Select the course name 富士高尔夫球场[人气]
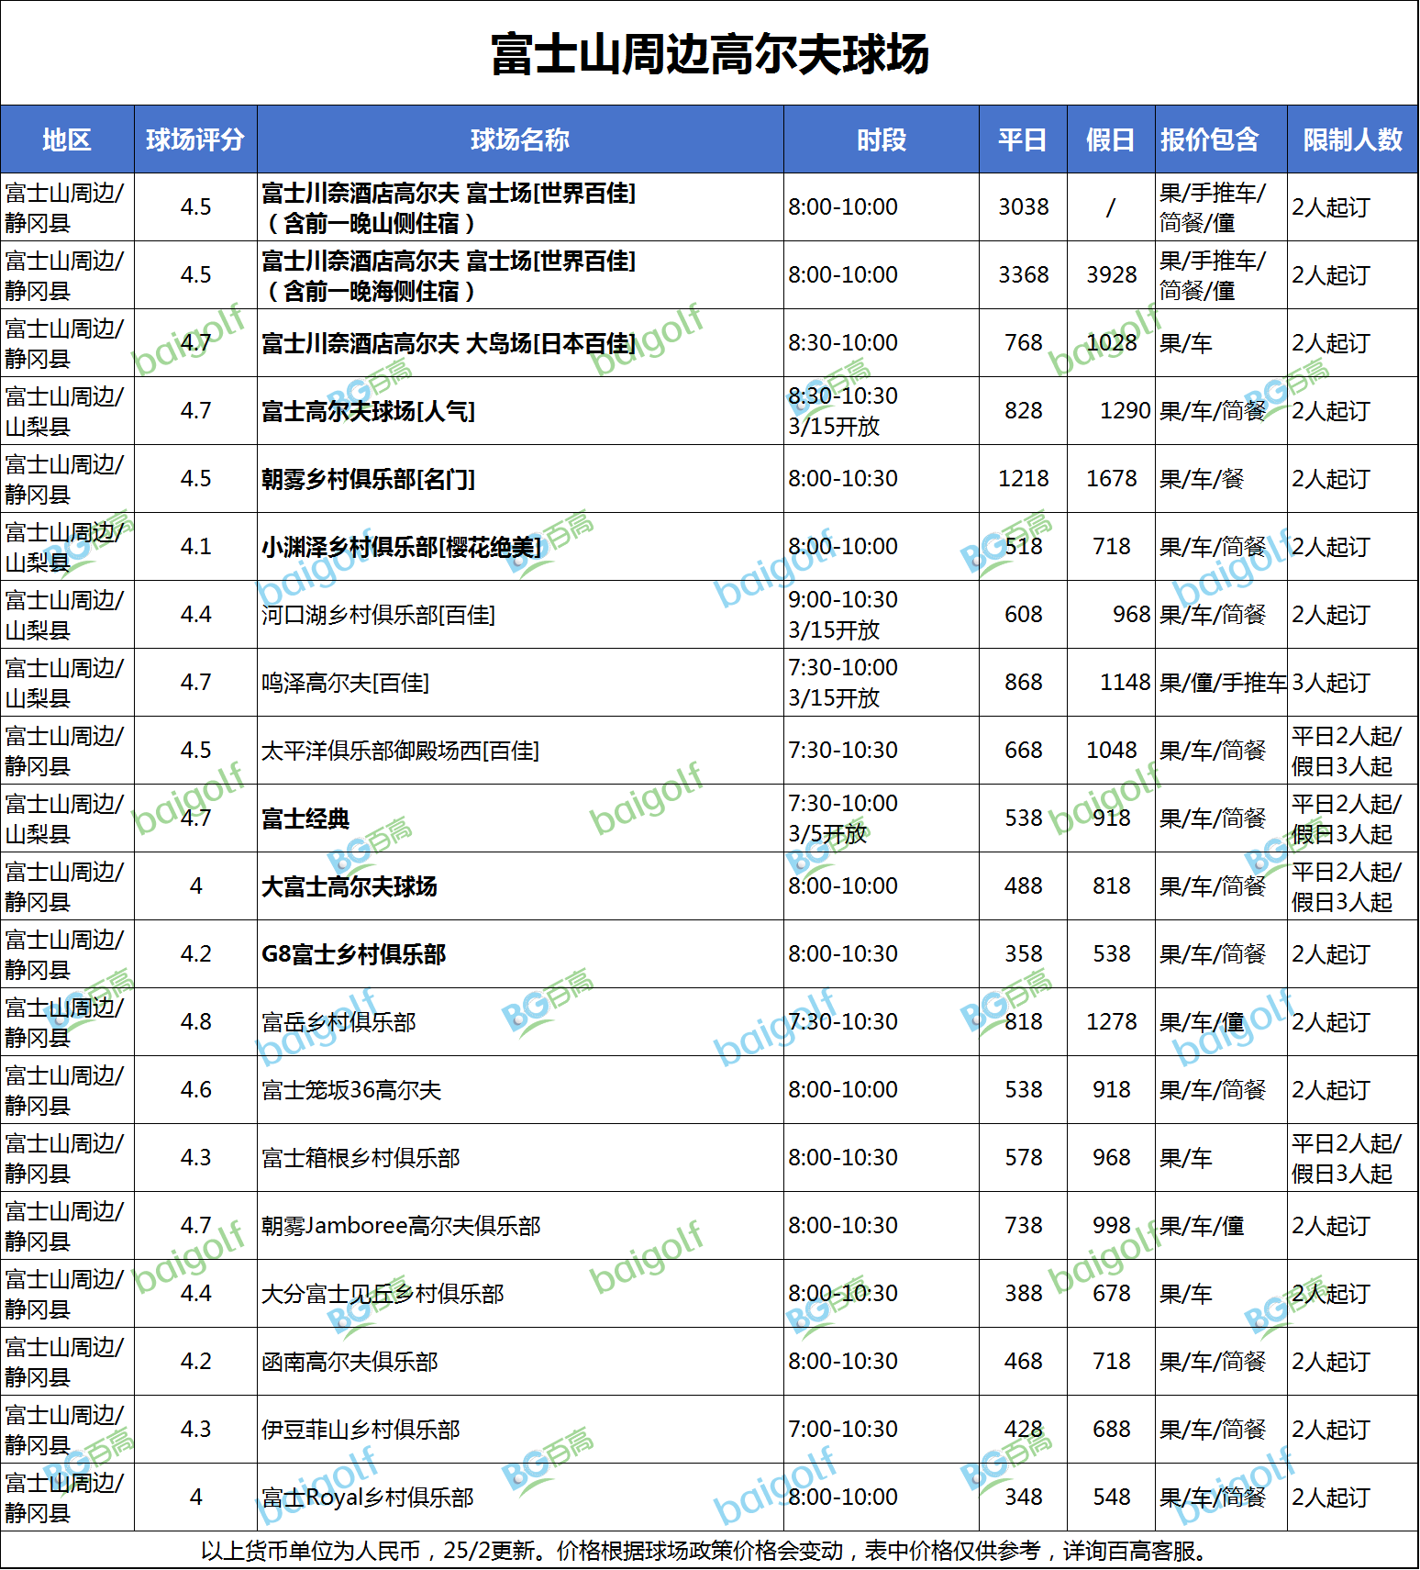Image resolution: width=1420 pixels, height=1570 pixels. click(368, 411)
